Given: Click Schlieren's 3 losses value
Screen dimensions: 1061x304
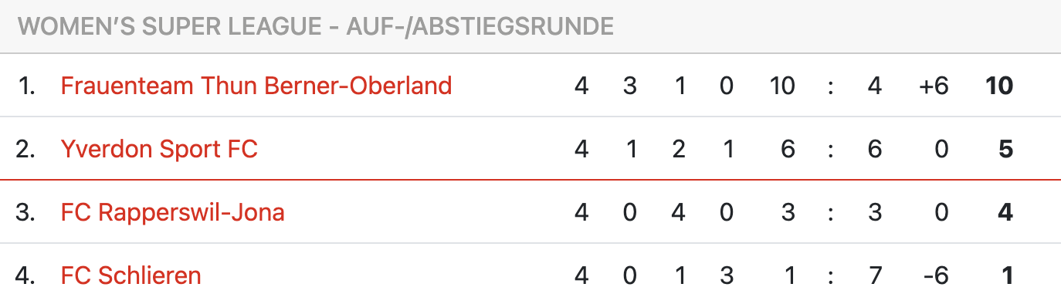Looking at the screenshot, I should click(727, 275).
